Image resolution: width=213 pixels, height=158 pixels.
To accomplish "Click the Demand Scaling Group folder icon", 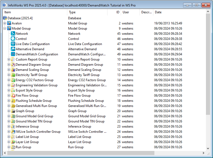I will tap(13, 70).
